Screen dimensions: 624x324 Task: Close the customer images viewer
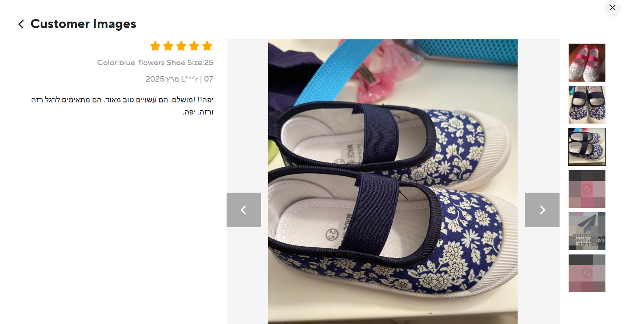point(612,8)
